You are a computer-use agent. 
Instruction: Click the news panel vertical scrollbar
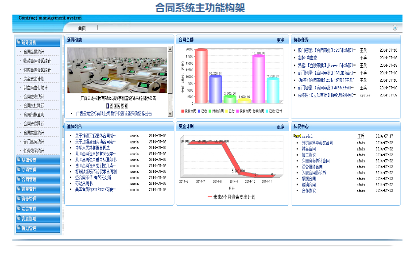(170, 81)
